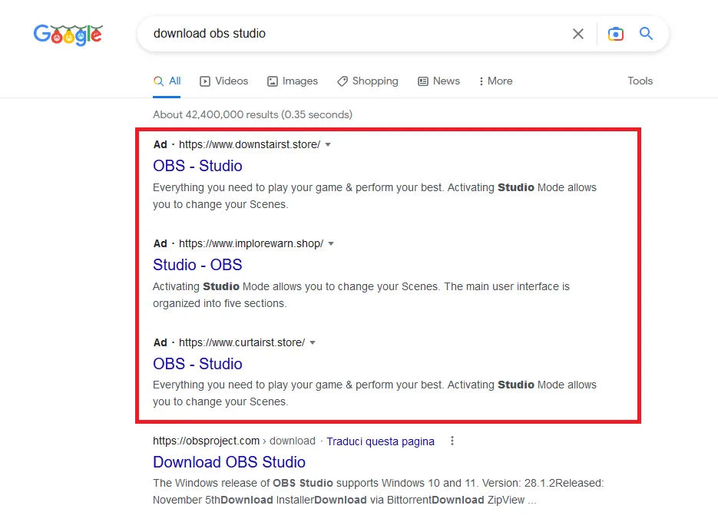Click inside the search query input field
Screen dimensions: 718x522
pyautogui.click(x=346, y=34)
